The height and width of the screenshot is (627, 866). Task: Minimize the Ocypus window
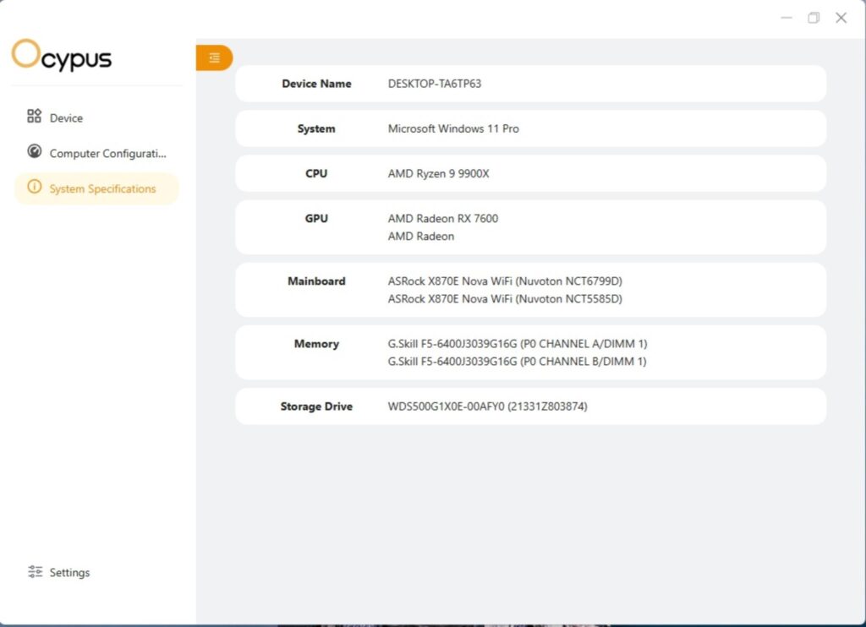point(787,18)
